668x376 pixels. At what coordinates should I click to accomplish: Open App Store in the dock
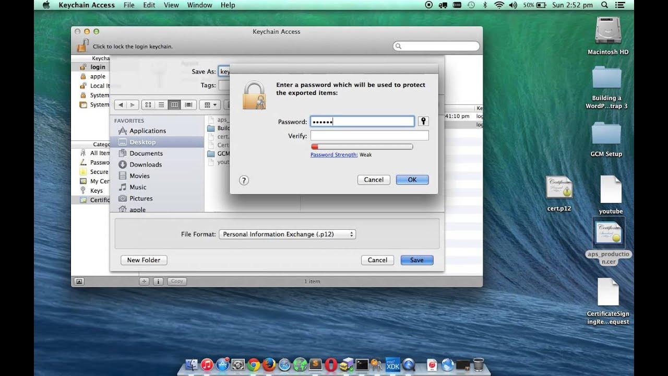click(223, 365)
